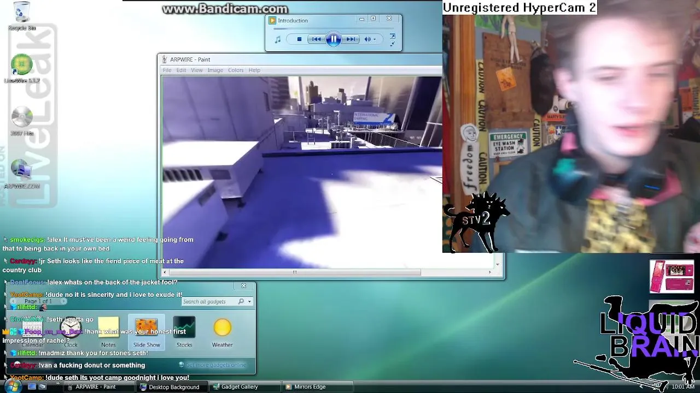Select the Slide Show gadget
This screenshot has height=393, width=700.
147,332
